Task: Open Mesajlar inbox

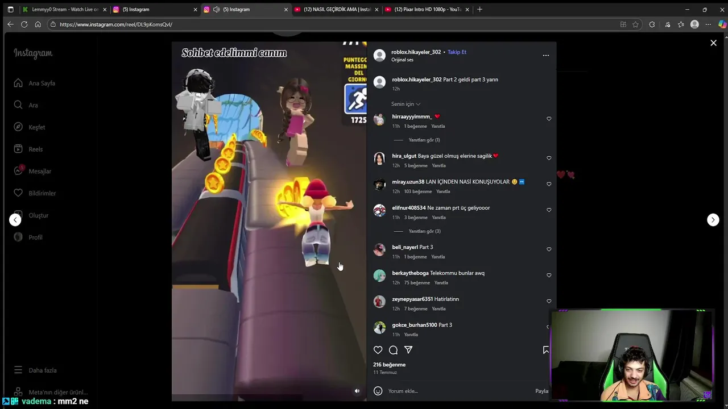Action: 32,171
